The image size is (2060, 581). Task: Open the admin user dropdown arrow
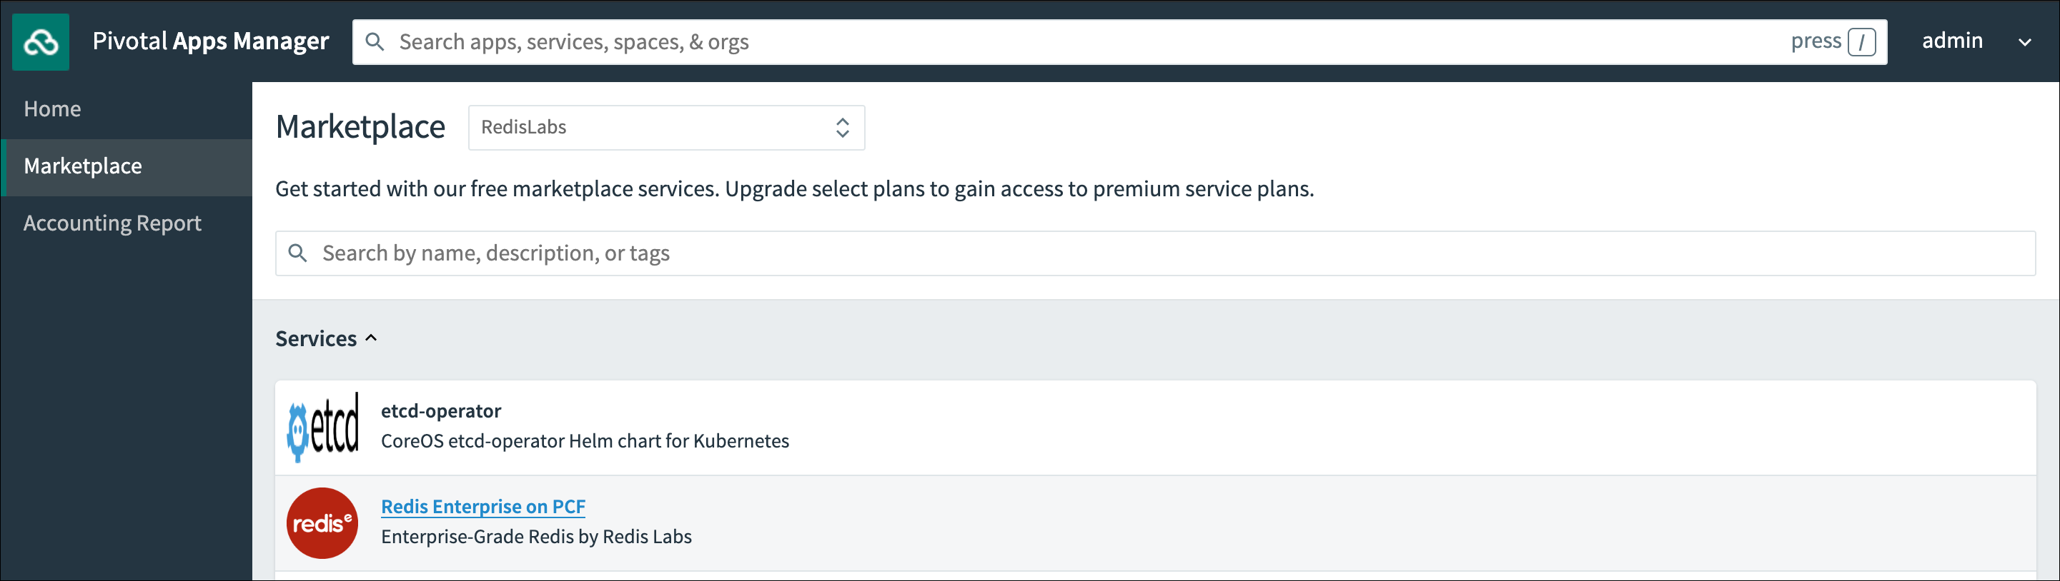coord(2024,42)
